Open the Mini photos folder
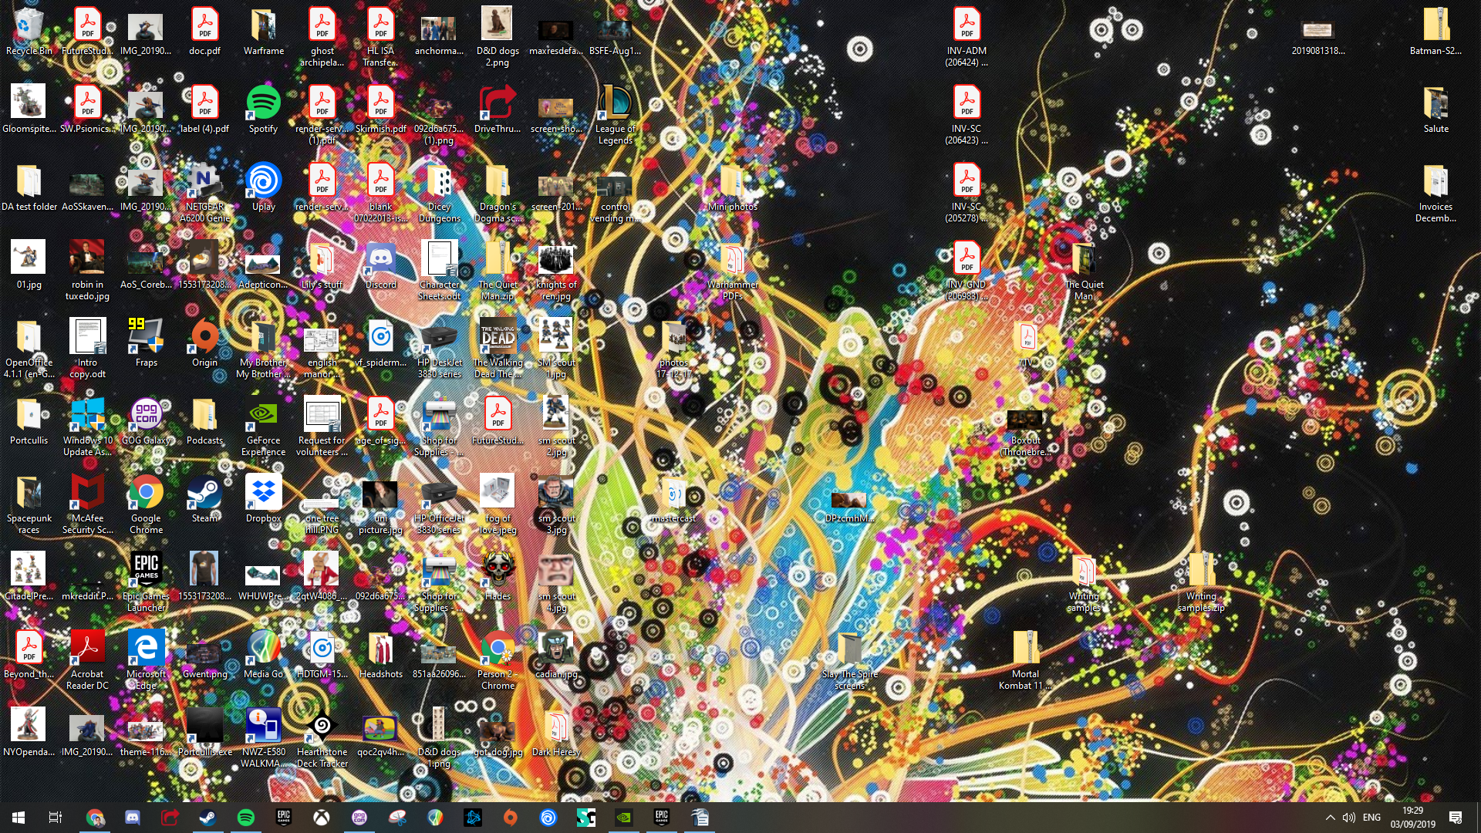 point(732,187)
